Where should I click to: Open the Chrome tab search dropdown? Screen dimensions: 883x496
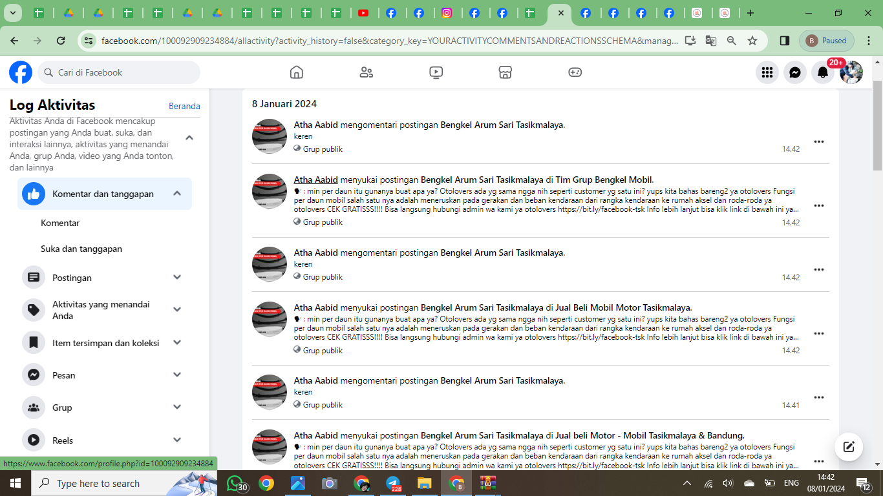coord(13,13)
